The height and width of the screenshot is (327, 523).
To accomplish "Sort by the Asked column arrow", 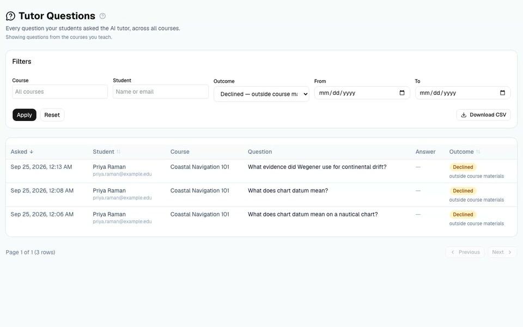I will [x=32, y=152].
